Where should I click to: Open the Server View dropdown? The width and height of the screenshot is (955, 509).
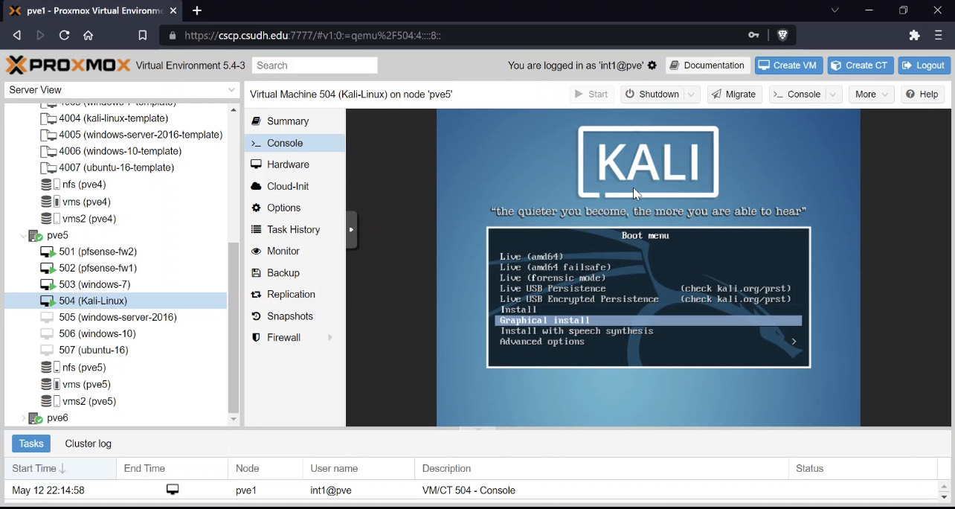coord(121,89)
